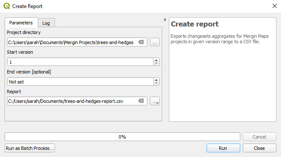281x157 pixels.
Task: Increase the Start version value
Action: [x=156, y=60]
